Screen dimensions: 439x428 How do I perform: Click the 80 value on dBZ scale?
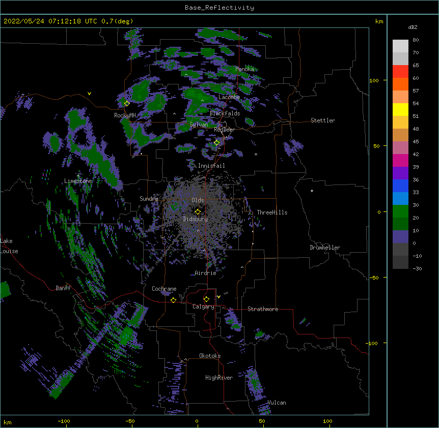[416, 40]
